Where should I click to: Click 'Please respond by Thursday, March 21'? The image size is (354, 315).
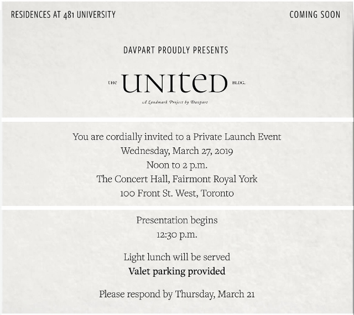[x=177, y=294]
